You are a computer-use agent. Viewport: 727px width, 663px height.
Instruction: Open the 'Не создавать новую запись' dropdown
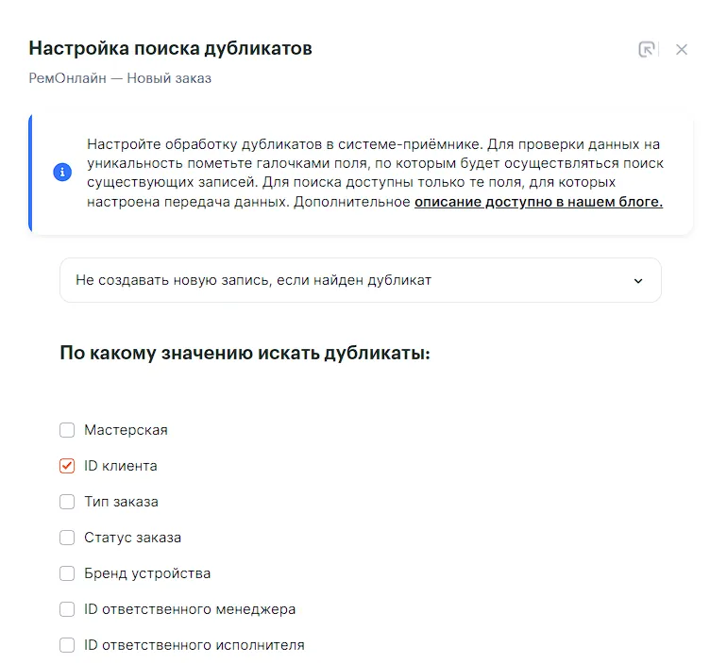tap(360, 280)
